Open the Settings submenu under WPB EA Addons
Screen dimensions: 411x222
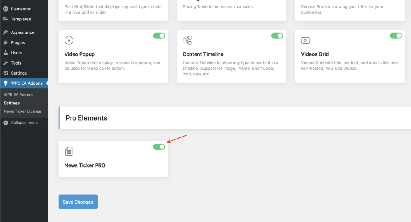click(12, 103)
